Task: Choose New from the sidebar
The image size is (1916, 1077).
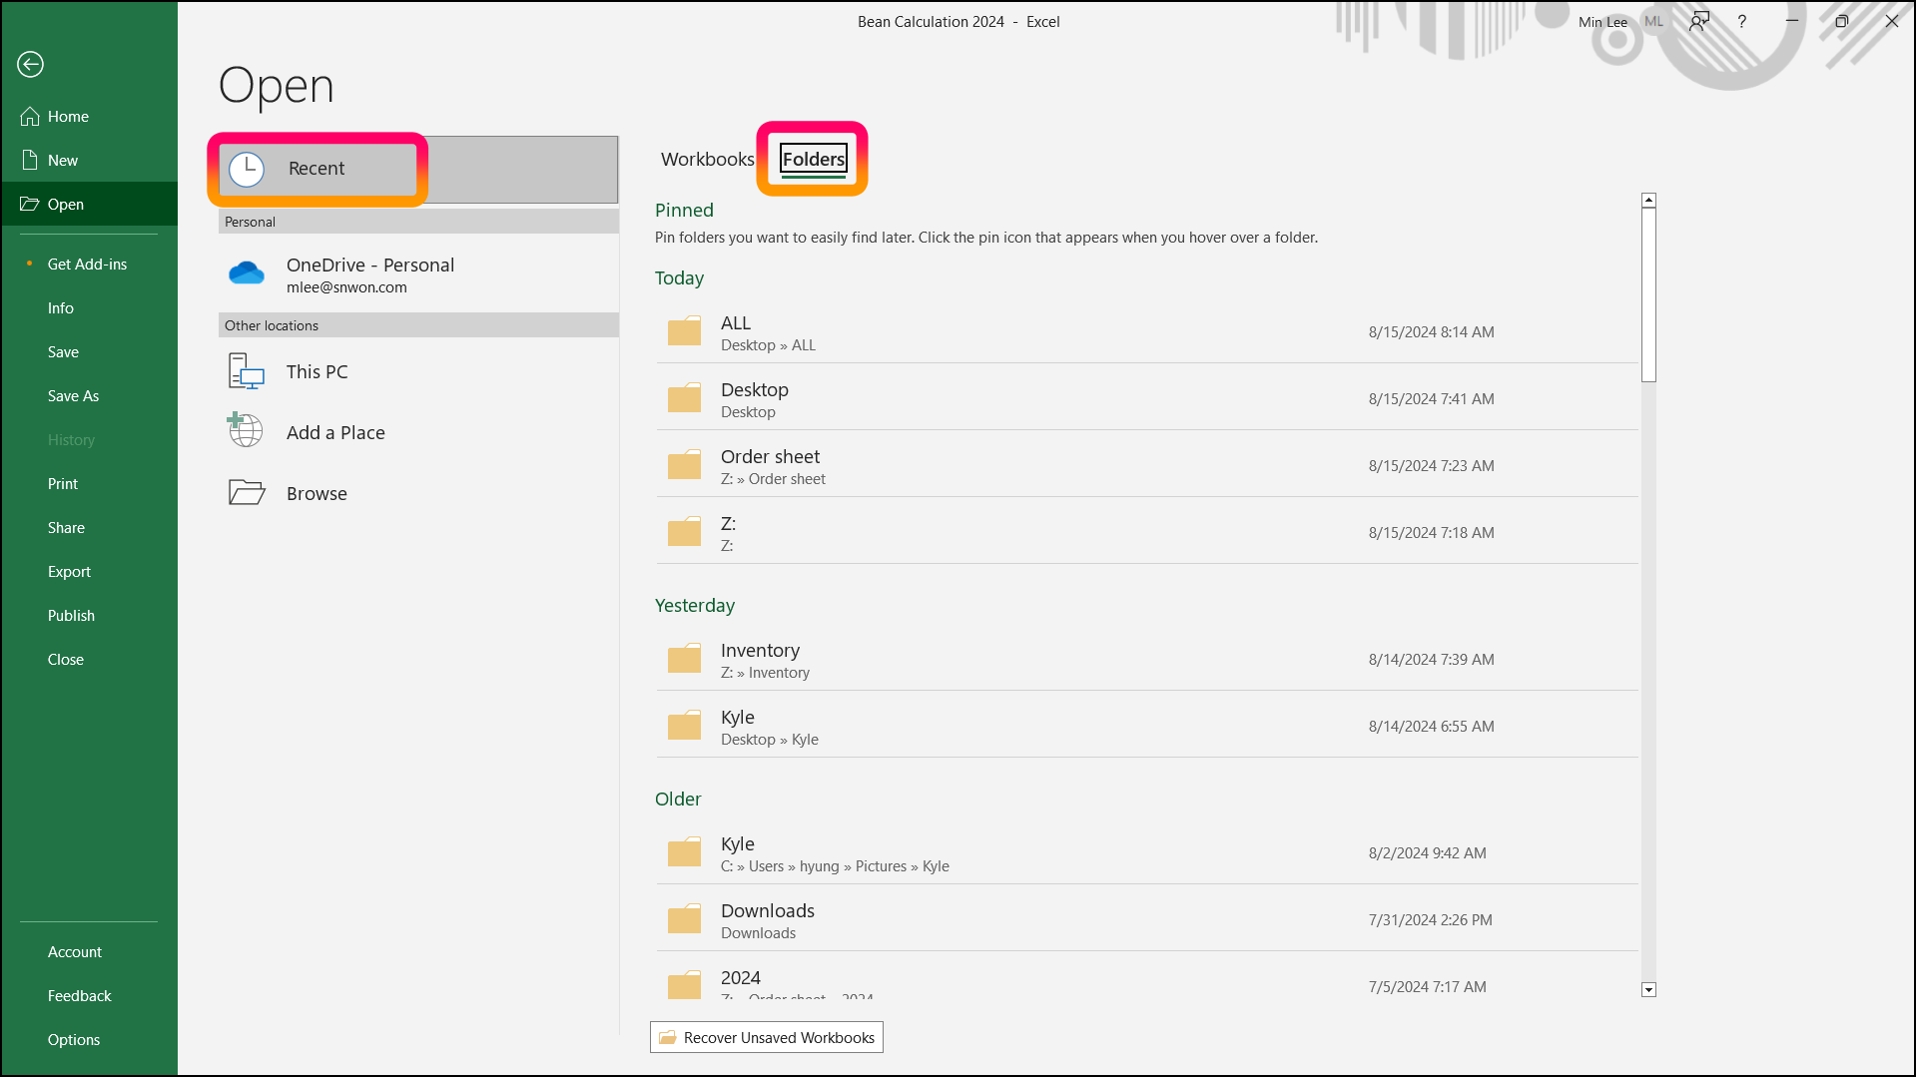Action: tap(90, 161)
